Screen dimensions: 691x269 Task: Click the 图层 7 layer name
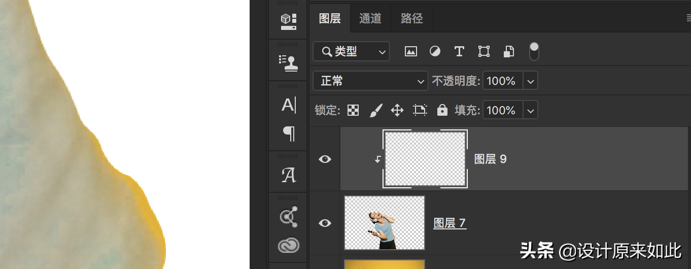click(450, 223)
